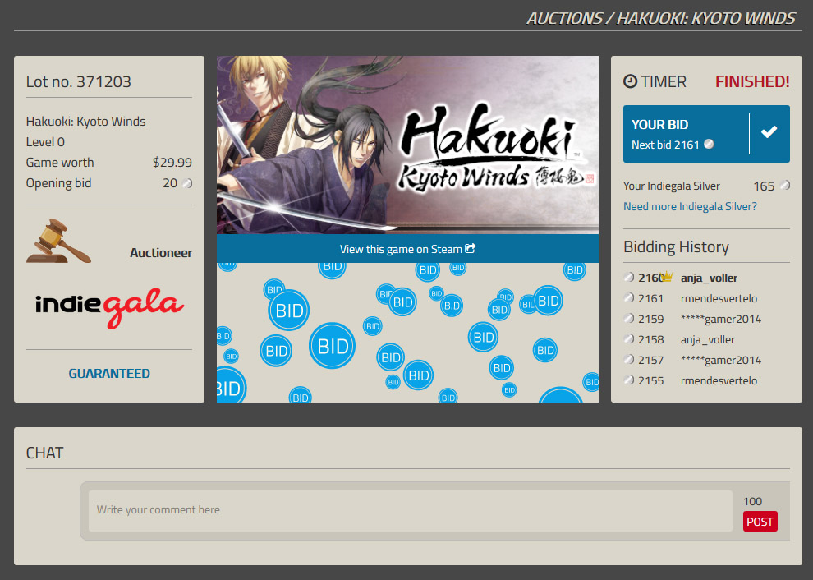Click the Hakuoki: Kyoto Winds title in lot details
This screenshot has width=813, height=580.
[x=86, y=122]
